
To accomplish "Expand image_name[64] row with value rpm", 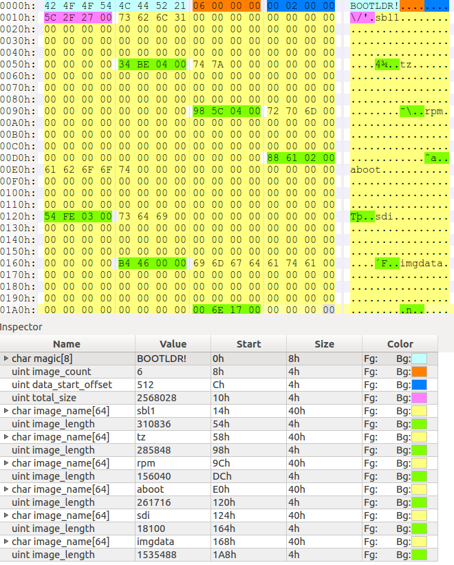I will point(6,463).
